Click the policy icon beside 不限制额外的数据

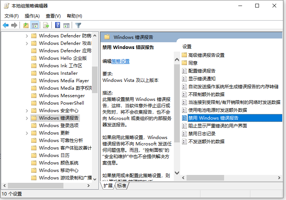tap(184, 94)
